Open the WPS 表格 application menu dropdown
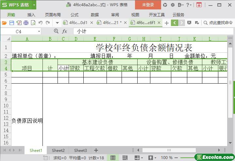235x161 pixels. [x=34, y=5]
